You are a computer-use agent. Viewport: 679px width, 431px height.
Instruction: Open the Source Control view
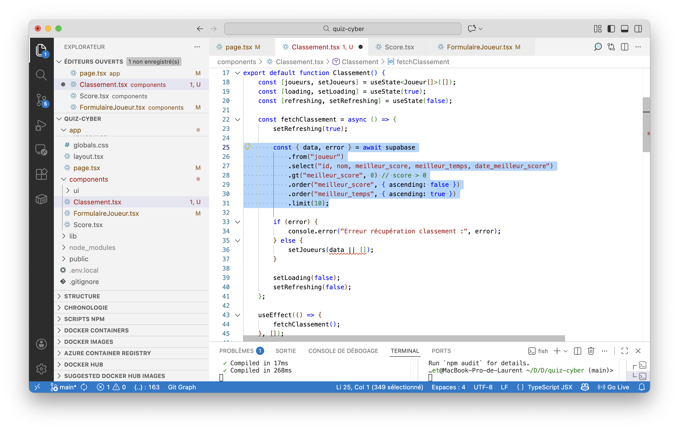(41, 100)
